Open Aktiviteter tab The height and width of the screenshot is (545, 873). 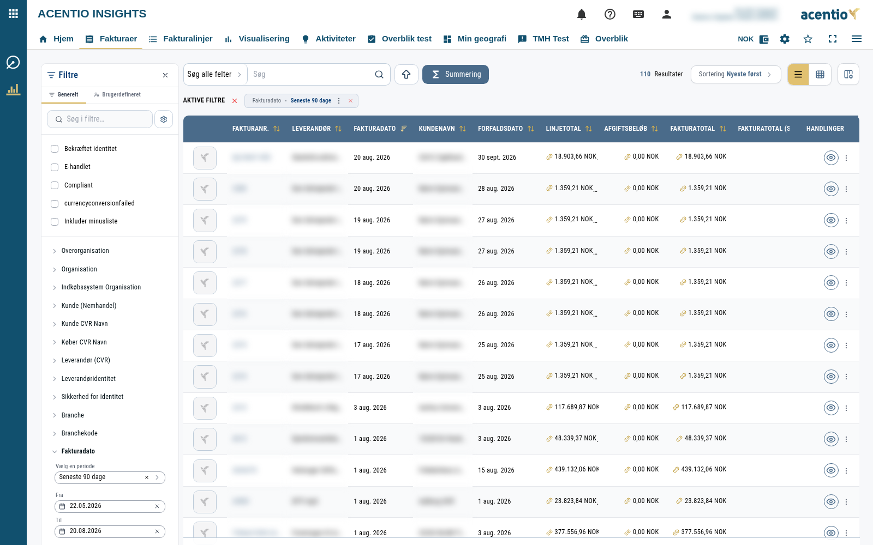tap(328, 39)
